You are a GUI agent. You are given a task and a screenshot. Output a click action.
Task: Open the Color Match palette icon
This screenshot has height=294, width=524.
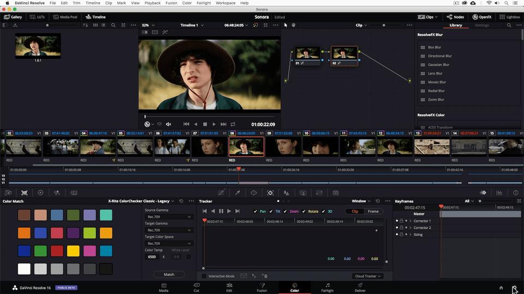25,193
